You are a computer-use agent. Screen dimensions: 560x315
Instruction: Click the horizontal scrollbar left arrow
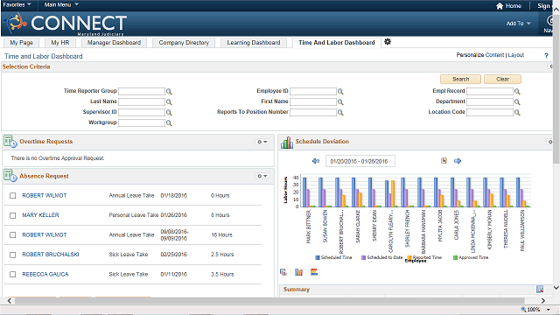click(x=10, y=301)
